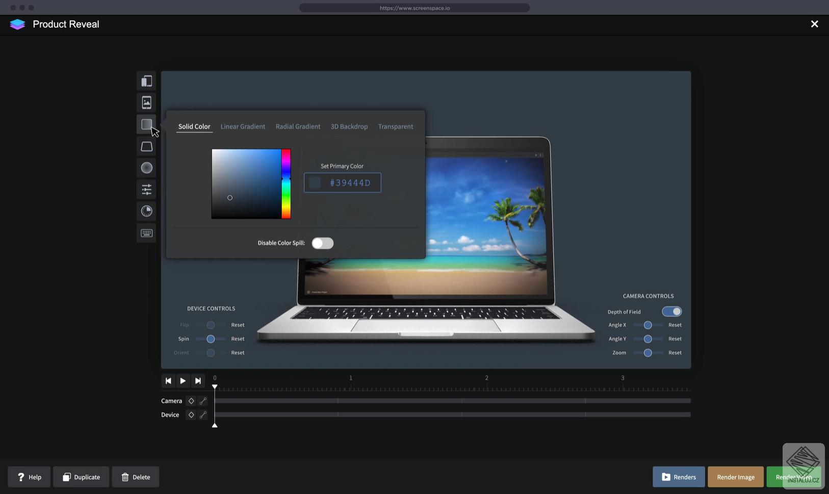Open the timing/clock tool in sidebar
This screenshot has width=829, height=494.
click(146, 211)
